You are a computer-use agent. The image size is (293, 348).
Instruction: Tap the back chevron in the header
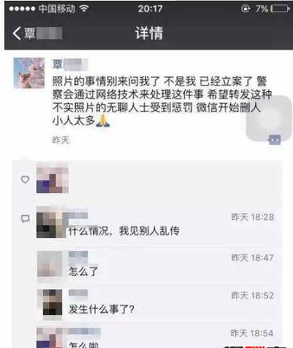[16, 33]
